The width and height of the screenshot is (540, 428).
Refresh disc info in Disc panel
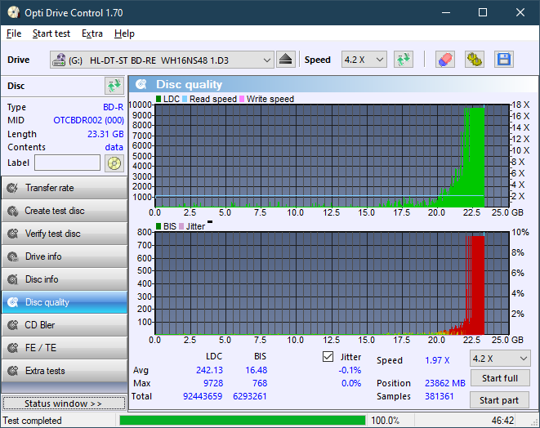[x=114, y=86]
